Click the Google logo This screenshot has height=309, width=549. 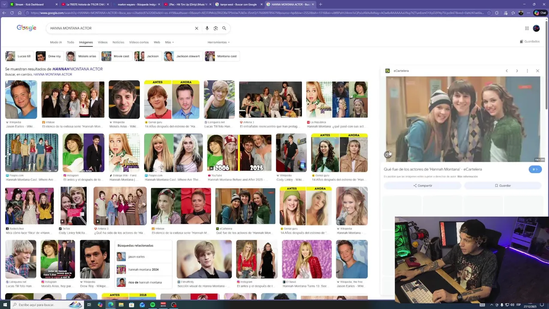(27, 28)
